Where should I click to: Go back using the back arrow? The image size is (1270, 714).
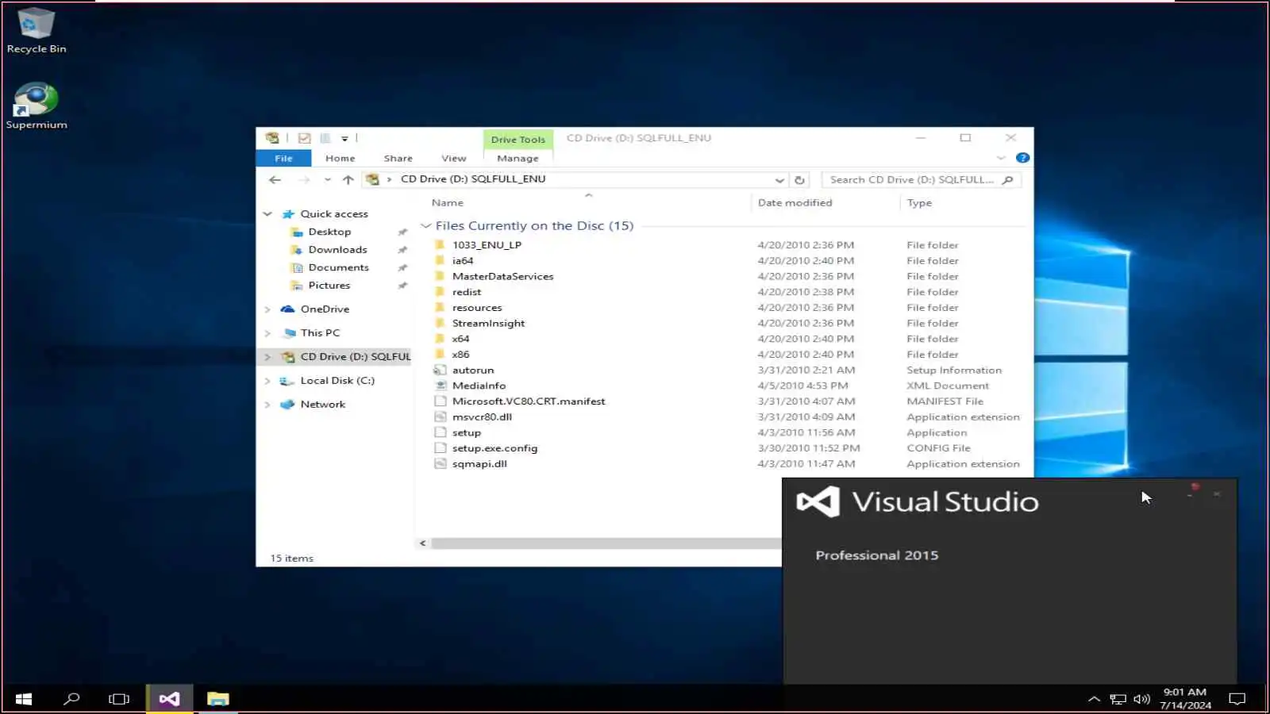(275, 180)
